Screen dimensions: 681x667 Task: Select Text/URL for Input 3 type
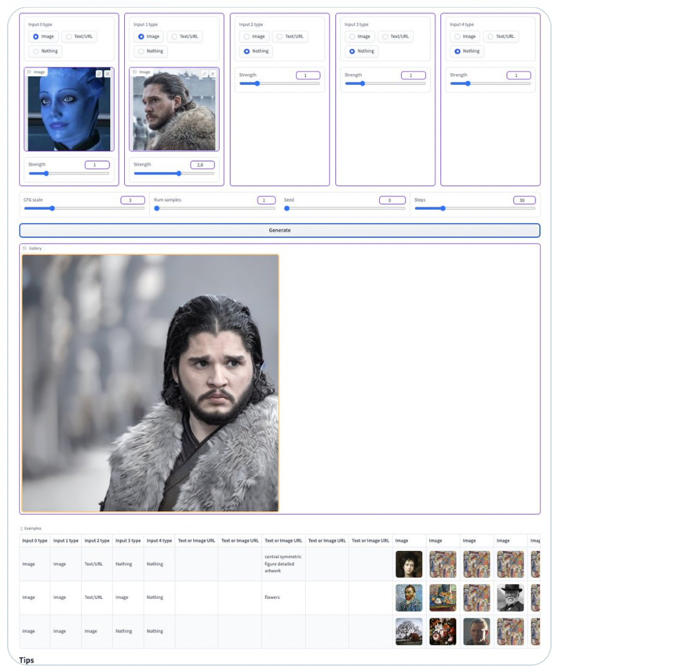pos(395,37)
